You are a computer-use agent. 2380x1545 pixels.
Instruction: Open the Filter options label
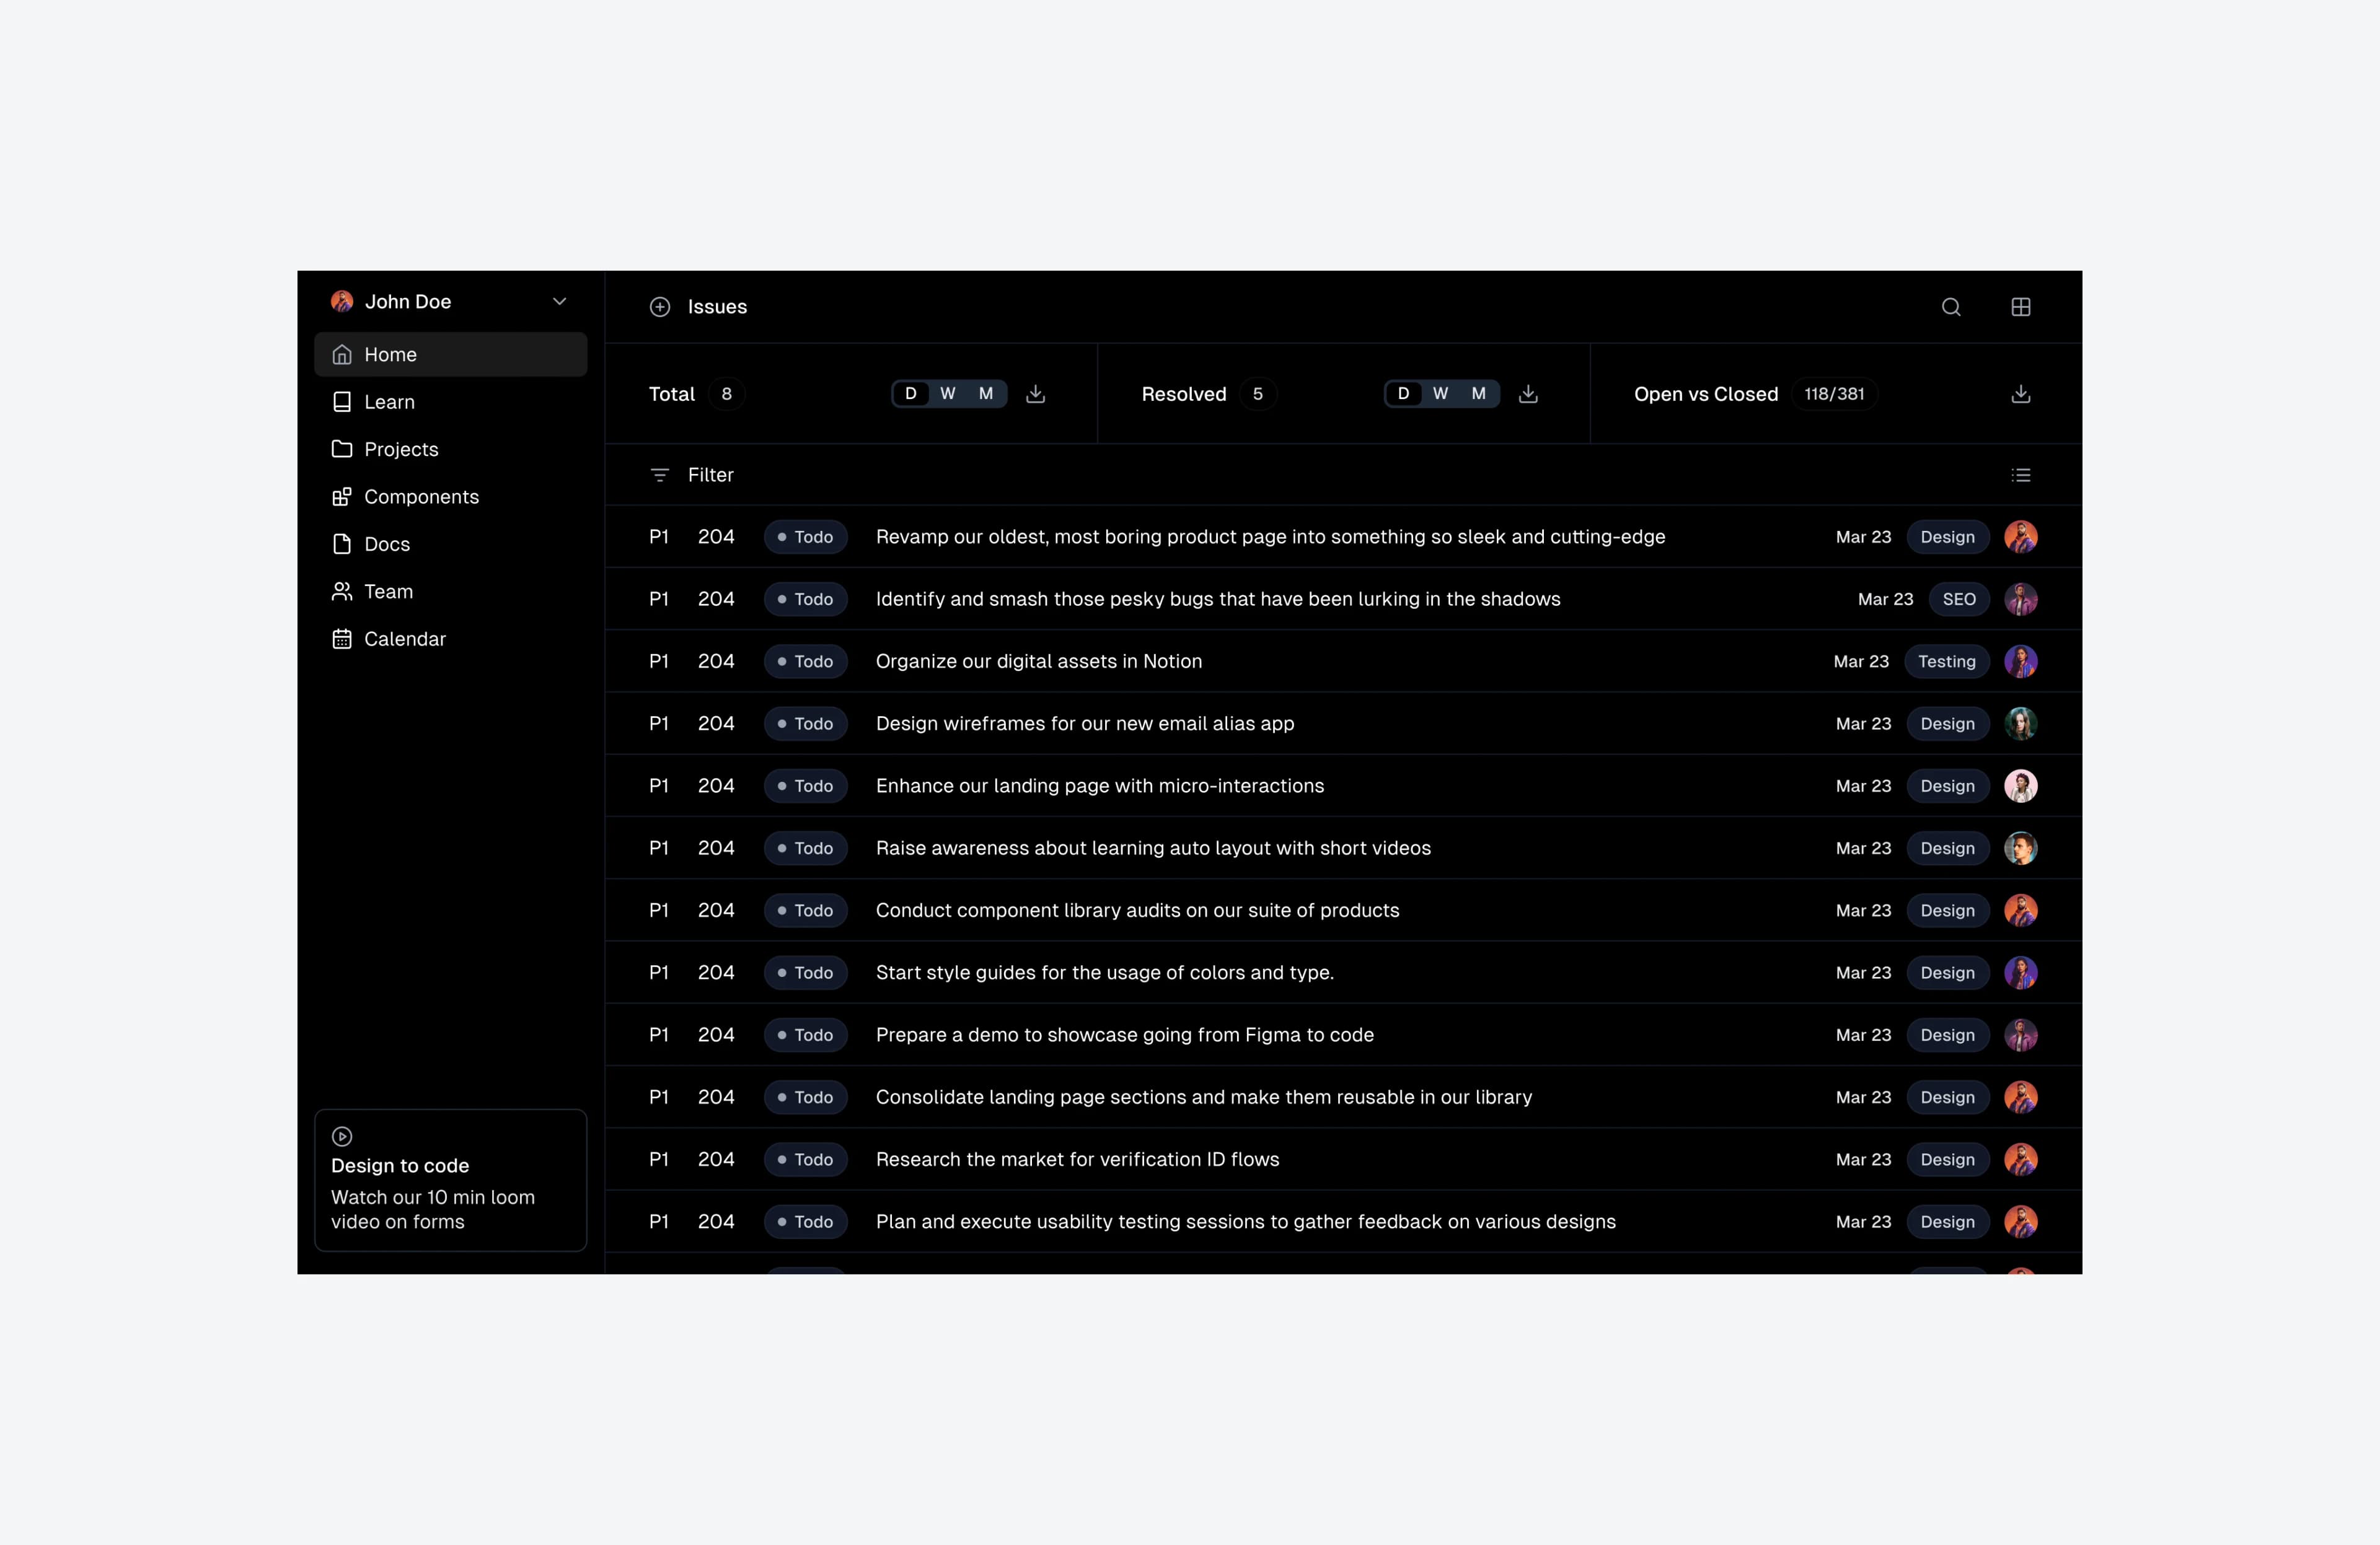[711, 475]
